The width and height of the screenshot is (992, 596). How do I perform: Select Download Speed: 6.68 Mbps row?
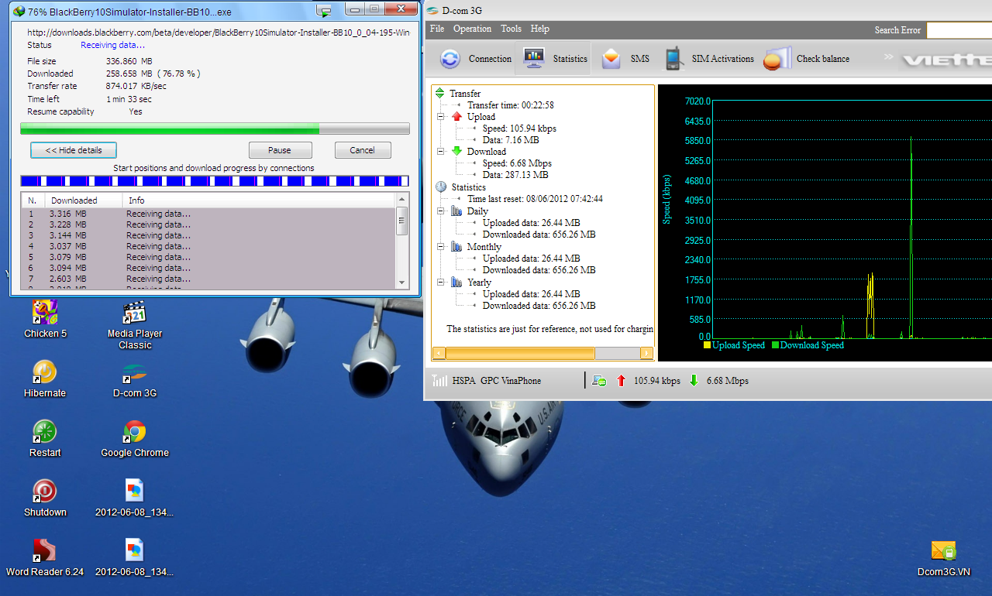[x=518, y=163]
